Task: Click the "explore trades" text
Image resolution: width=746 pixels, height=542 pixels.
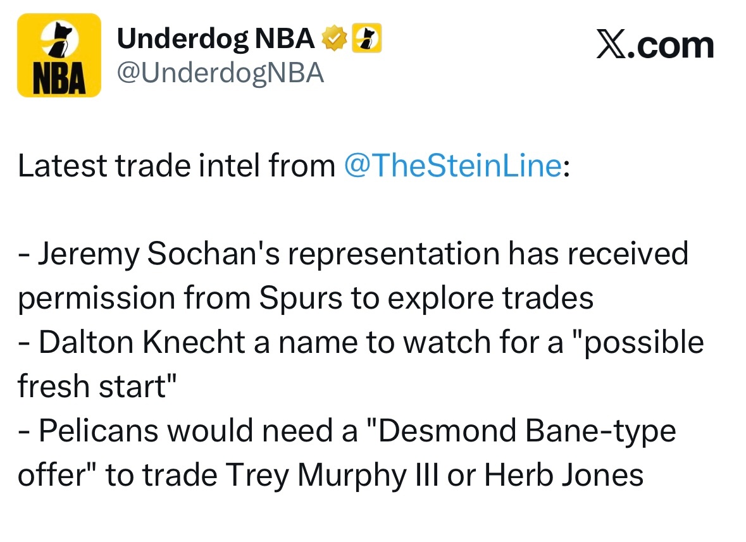Action: 490,299
